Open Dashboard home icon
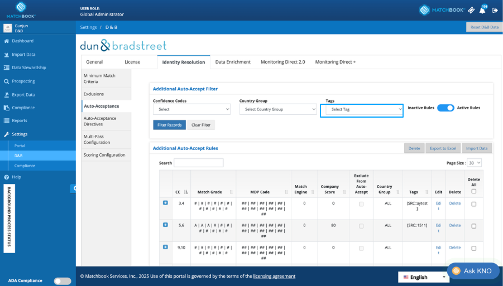The width and height of the screenshot is (503, 286). click(x=6, y=41)
